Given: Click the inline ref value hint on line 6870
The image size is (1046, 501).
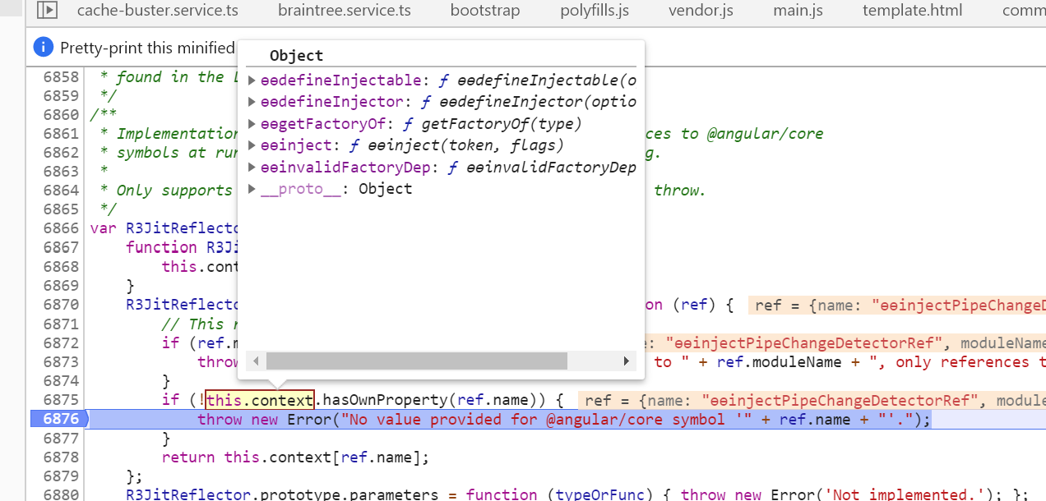Looking at the screenshot, I should coord(897,306).
